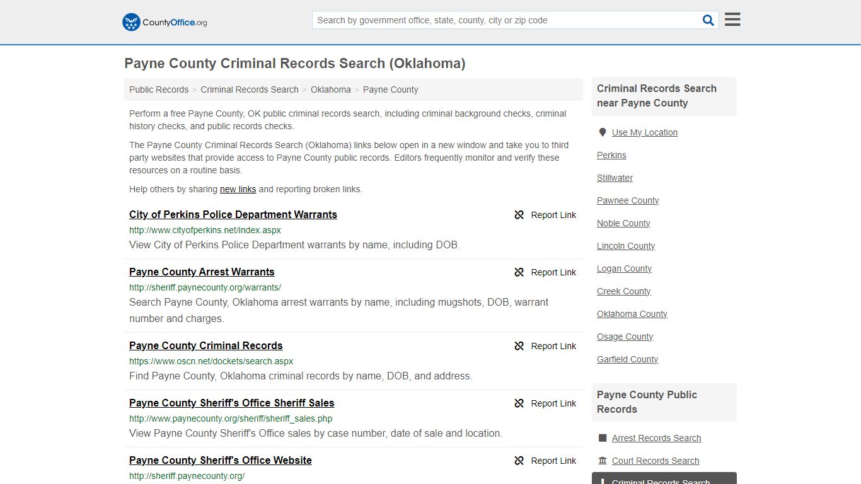861x484 pixels.
Task: Click broken-link icon for Sheriff Sales
Action: 519,403
